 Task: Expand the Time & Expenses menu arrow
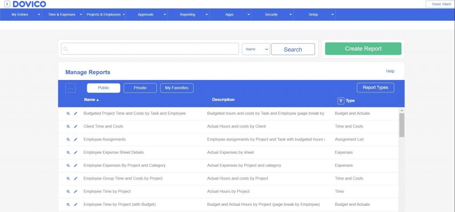click(81, 15)
